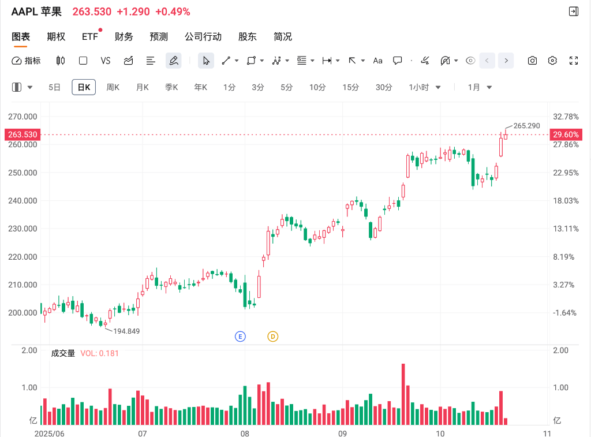
Task: Select the text annotation Aa tool
Action: point(377,60)
